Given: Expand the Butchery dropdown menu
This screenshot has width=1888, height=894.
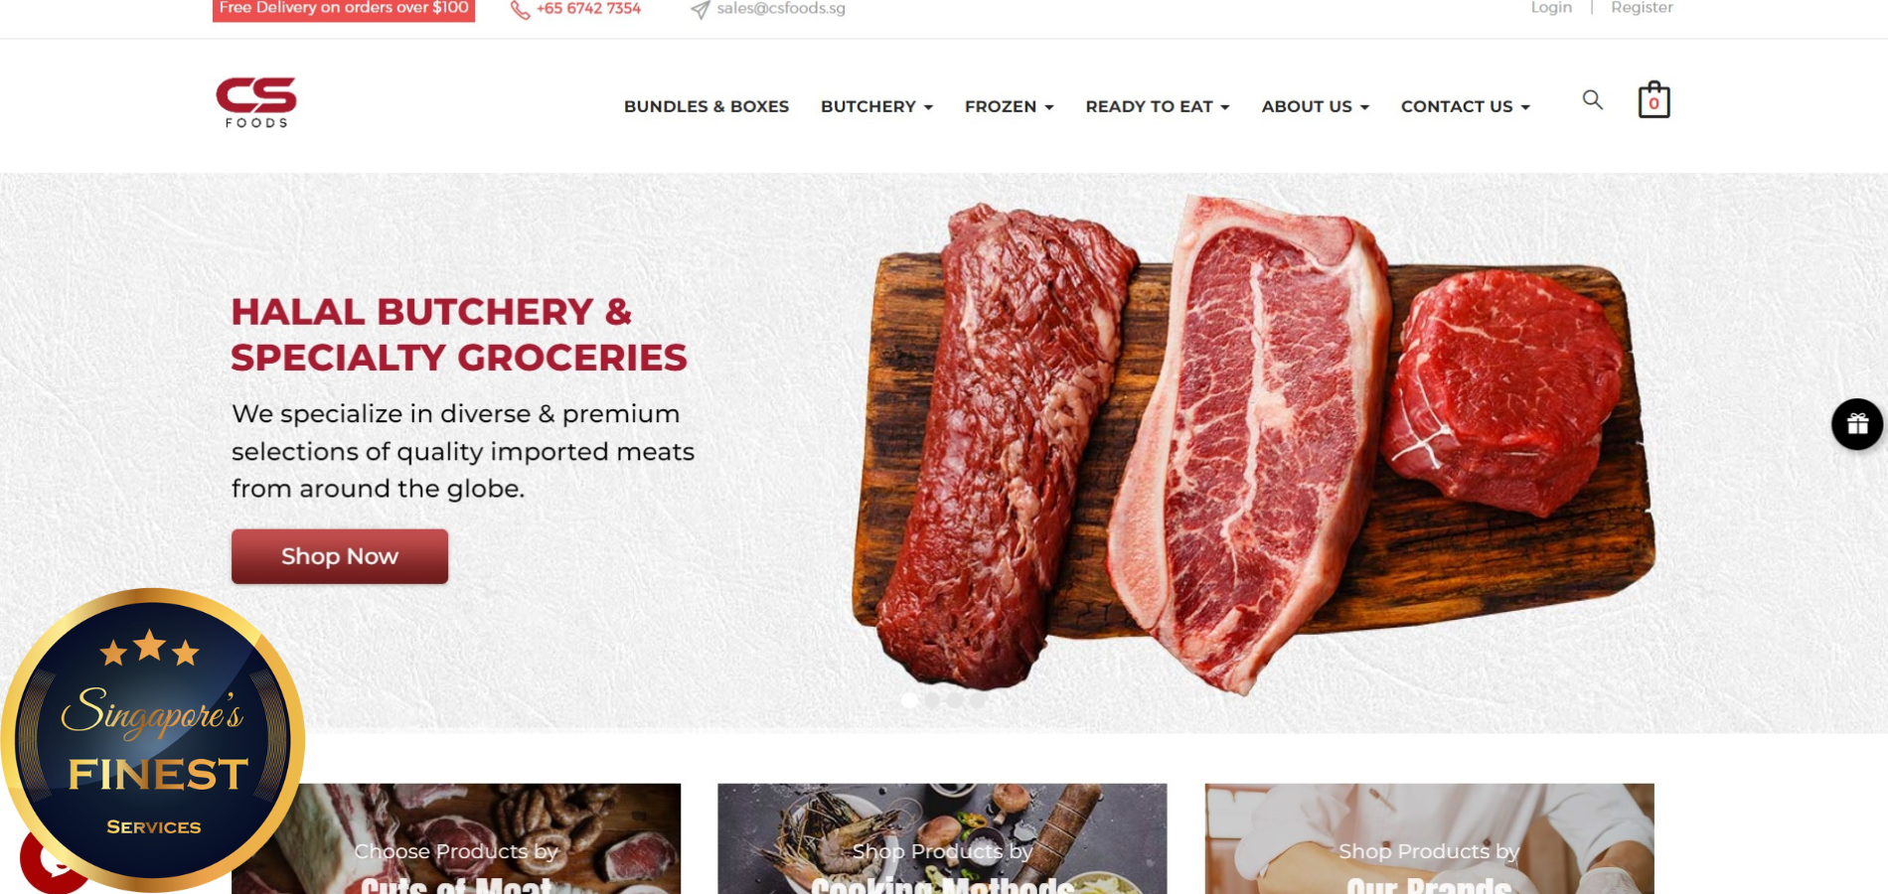Looking at the screenshot, I should 876,106.
